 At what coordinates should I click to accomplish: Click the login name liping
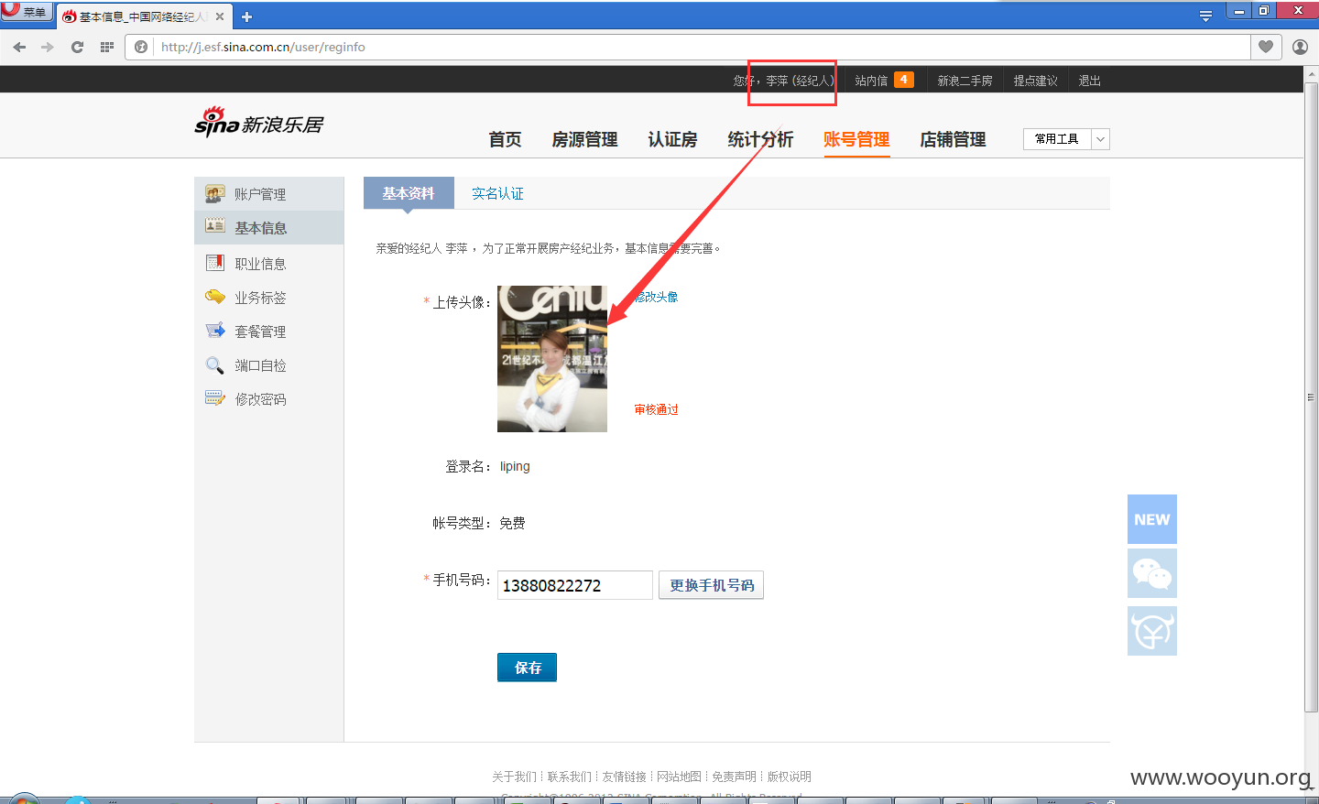[515, 466]
